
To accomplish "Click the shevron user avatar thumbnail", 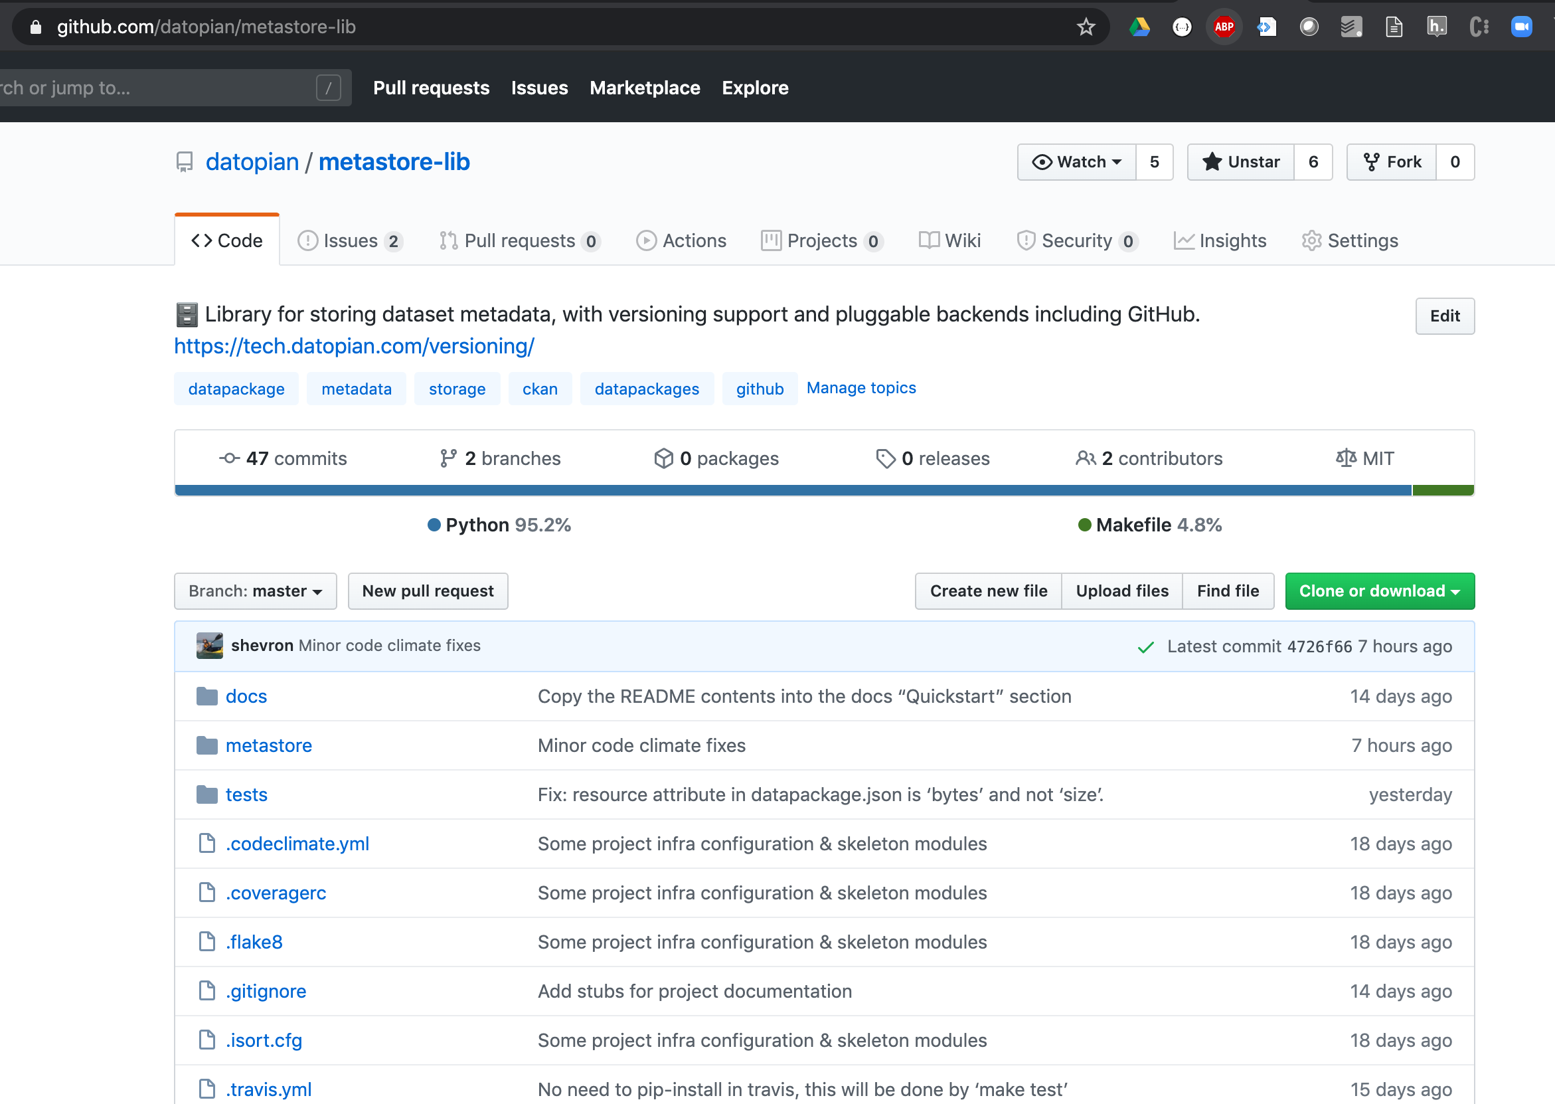I will pyautogui.click(x=209, y=646).
